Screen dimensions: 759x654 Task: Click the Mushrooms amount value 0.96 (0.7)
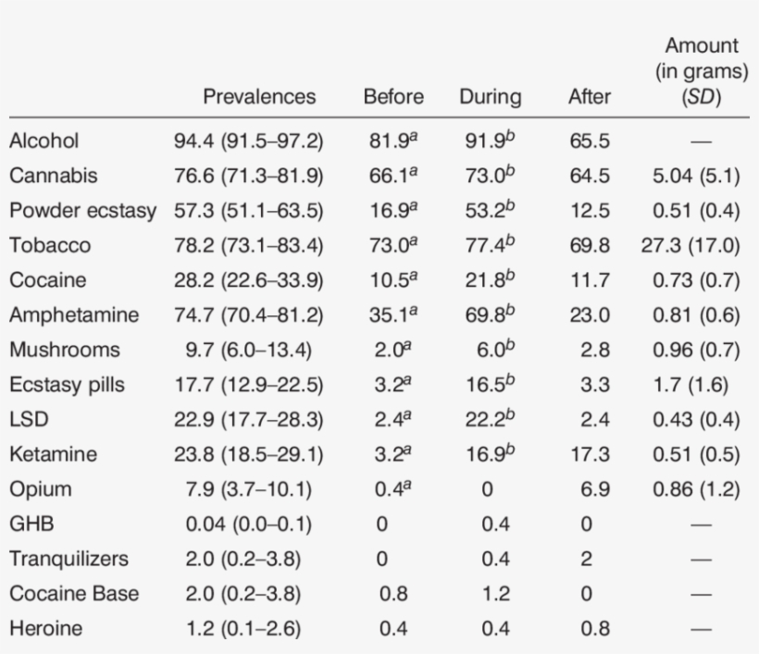tap(694, 351)
